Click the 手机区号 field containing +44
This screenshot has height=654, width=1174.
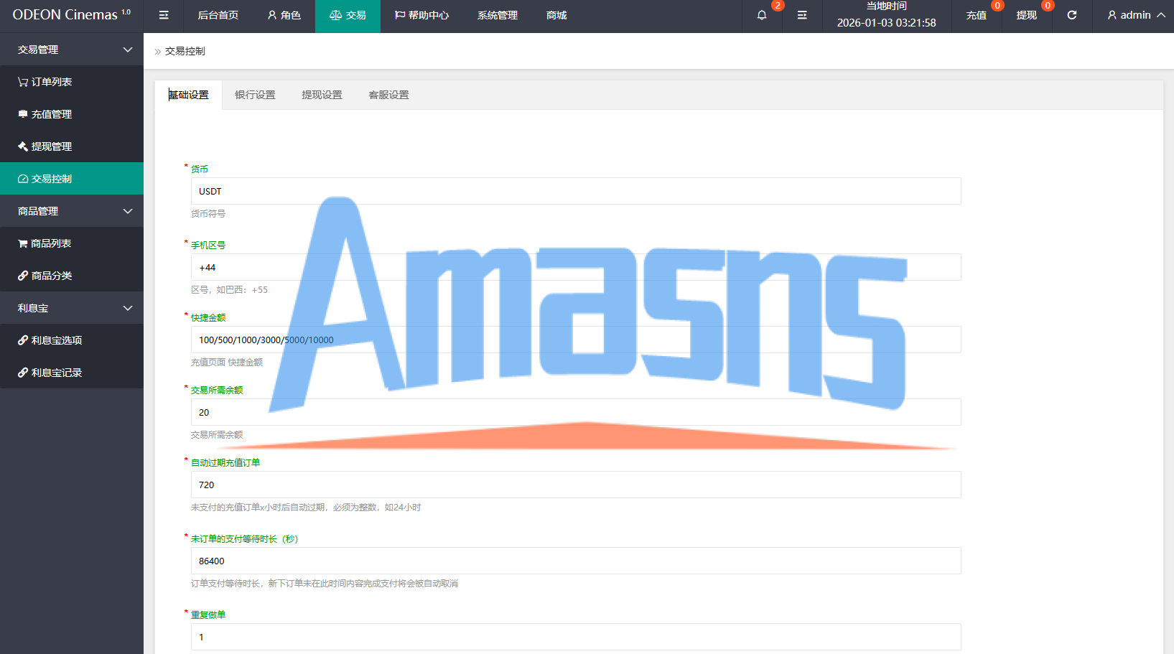576,267
